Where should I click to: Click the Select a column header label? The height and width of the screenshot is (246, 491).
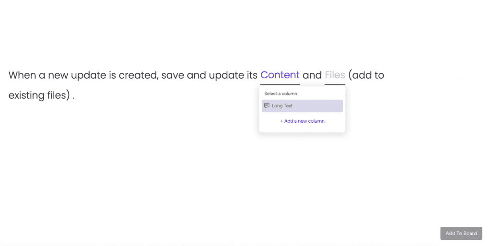[x=281, y=94]
